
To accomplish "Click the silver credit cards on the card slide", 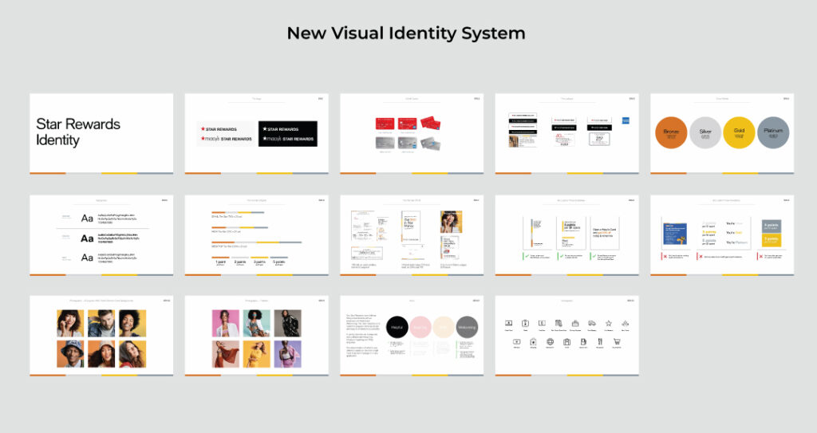I will 408,143.
